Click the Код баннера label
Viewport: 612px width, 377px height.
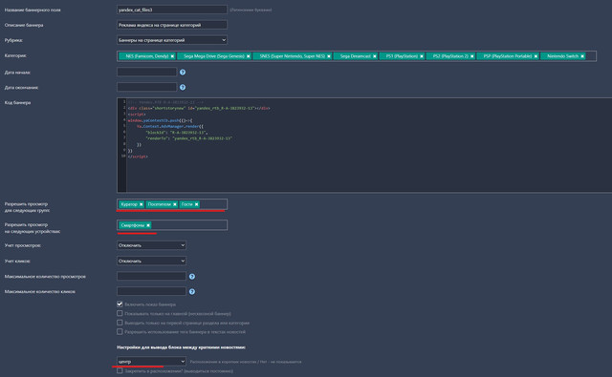(17, 103)
